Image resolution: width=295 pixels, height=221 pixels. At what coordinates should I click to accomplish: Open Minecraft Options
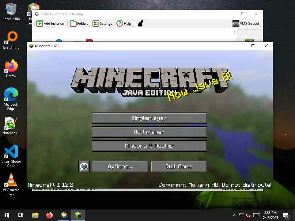tap(120, 167)
